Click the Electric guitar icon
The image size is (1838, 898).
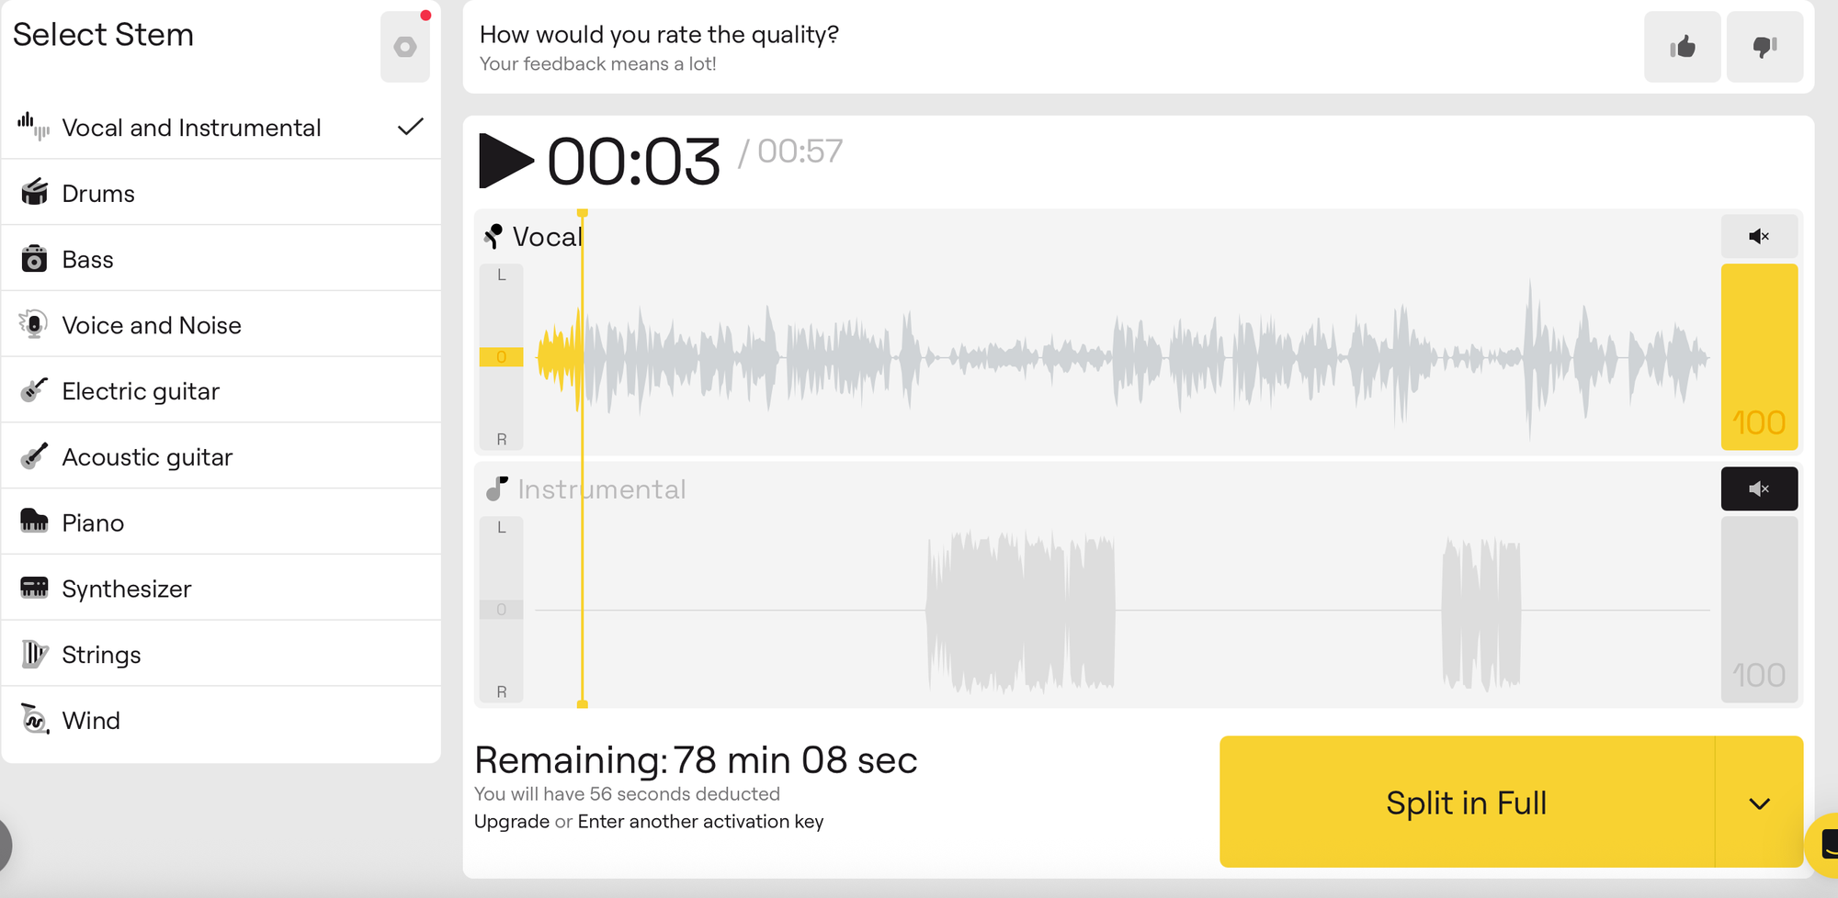35,390
